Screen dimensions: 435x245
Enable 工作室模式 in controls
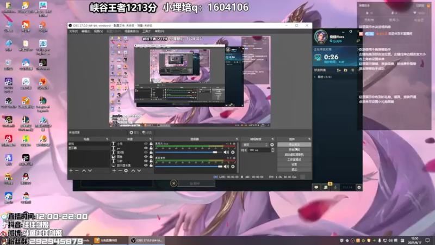pos(294,160)
